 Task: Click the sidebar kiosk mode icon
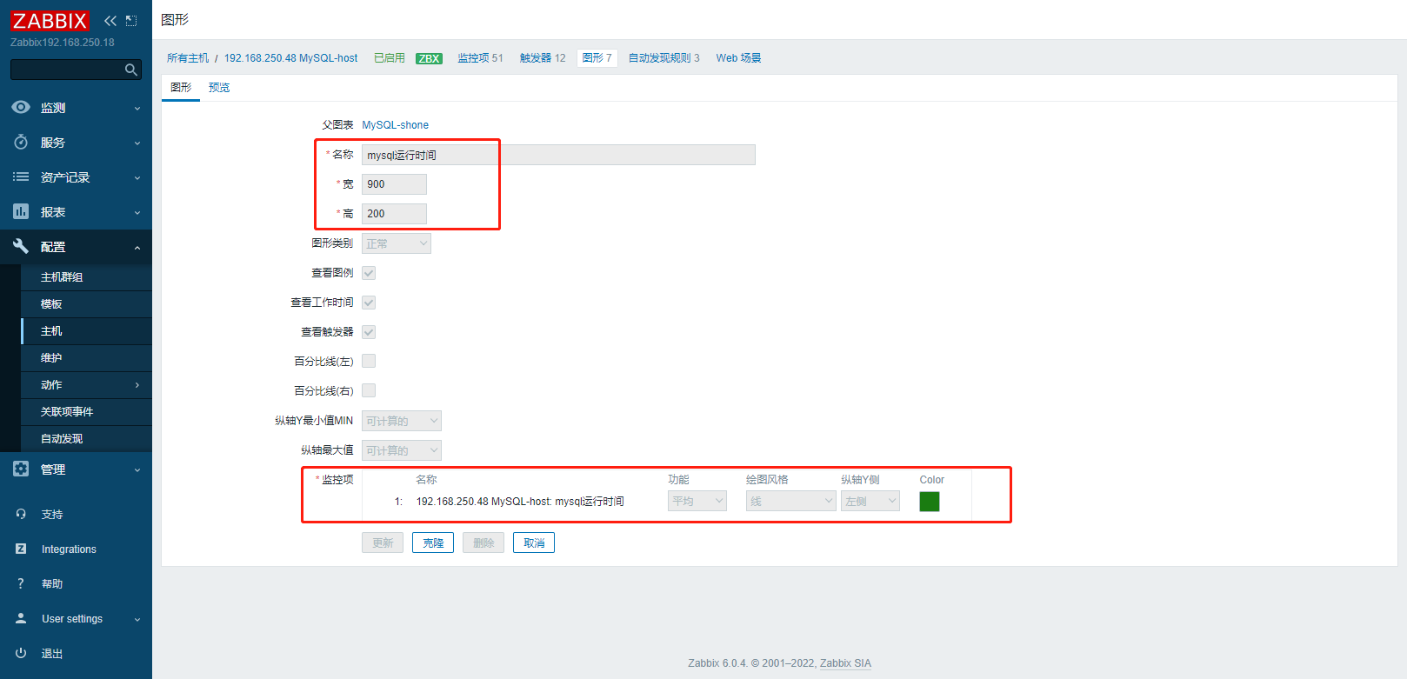tap(131, 21)
